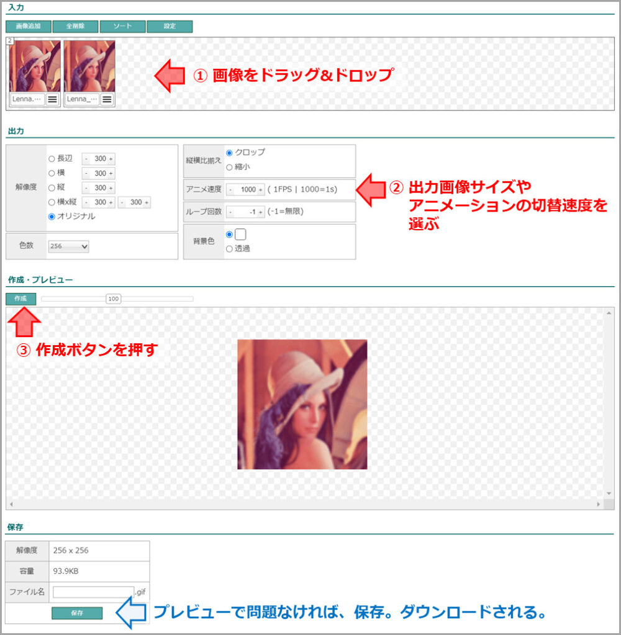Click the file size "93.9KB"
621x635 pixels.
pyautogui.click(x=66, y=571)
